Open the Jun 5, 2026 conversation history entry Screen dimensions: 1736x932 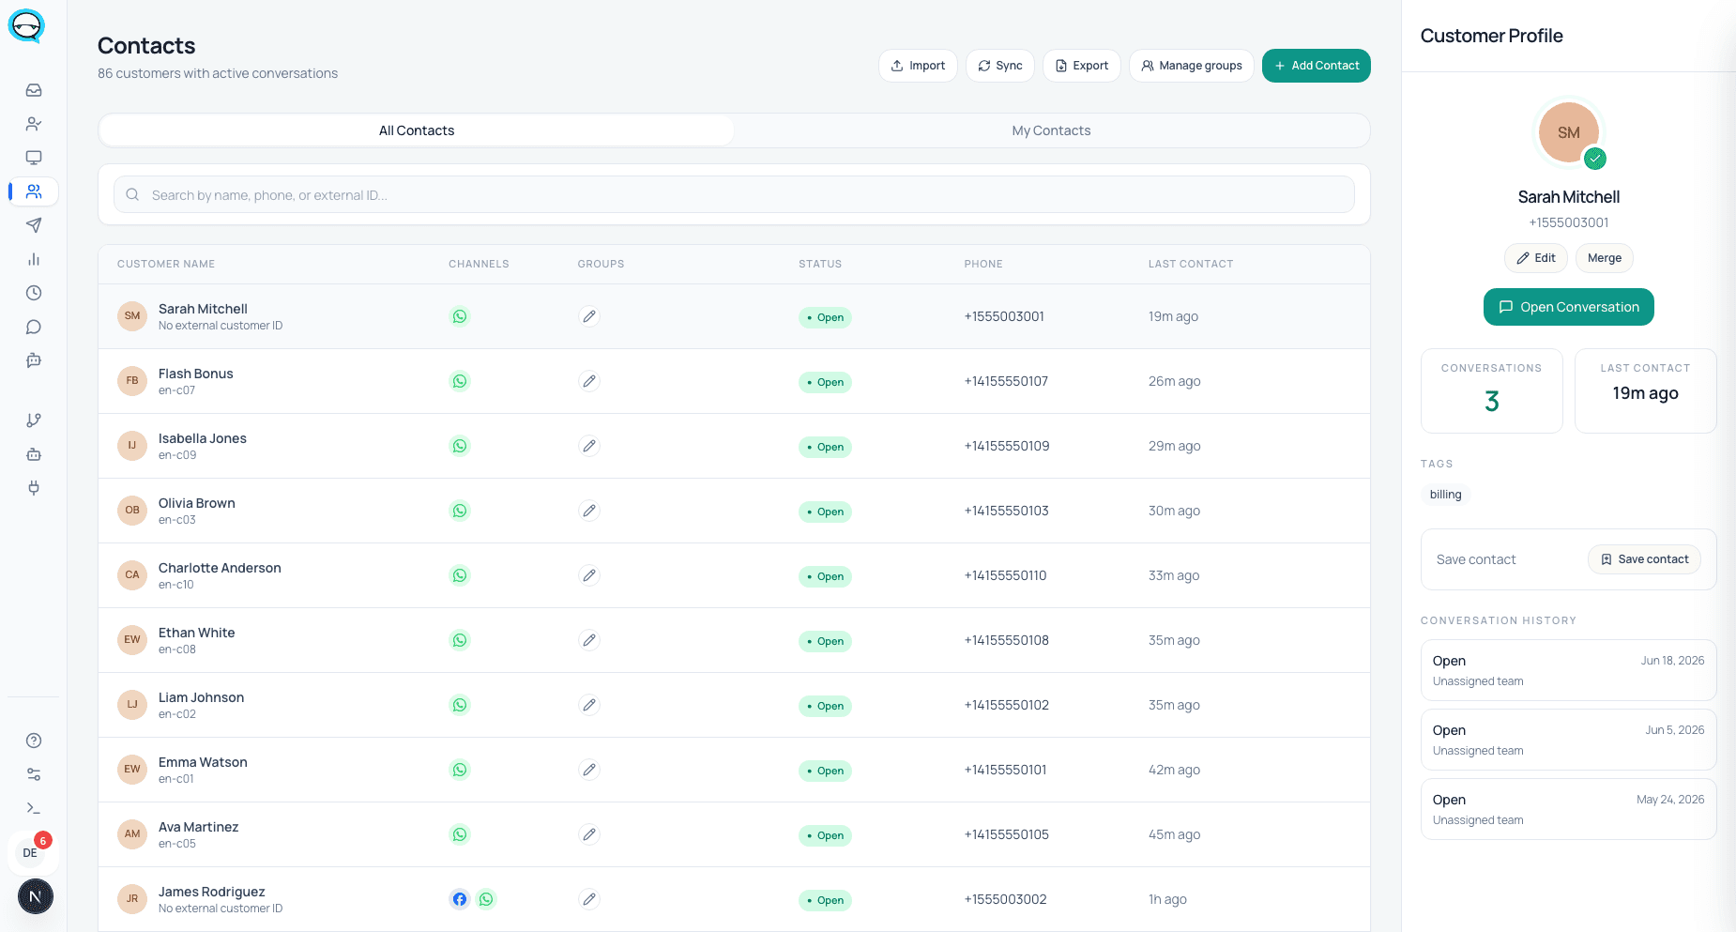(1569, 740)
